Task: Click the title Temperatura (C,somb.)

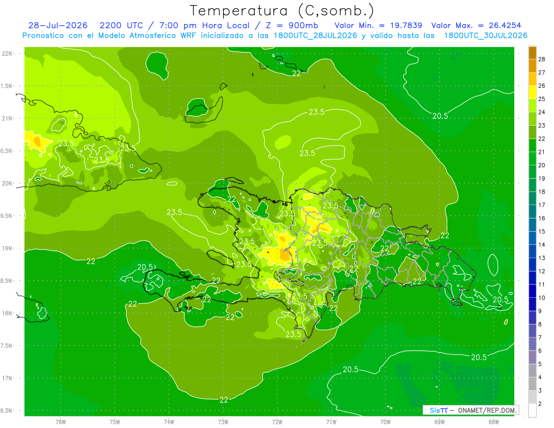Action: point(282,11)
